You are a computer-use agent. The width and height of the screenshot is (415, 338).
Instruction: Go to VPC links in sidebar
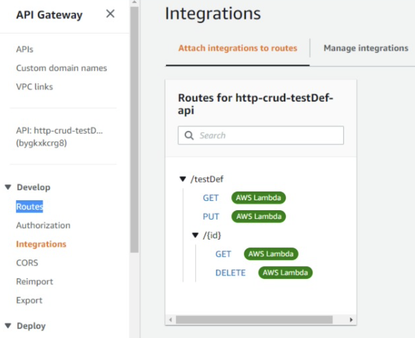(x=34, y=87)
